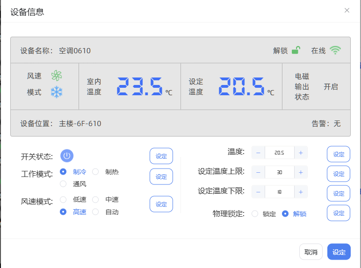Apply the physical lock setting
Screen dimensions: 361x268
(x=339, y=213)
